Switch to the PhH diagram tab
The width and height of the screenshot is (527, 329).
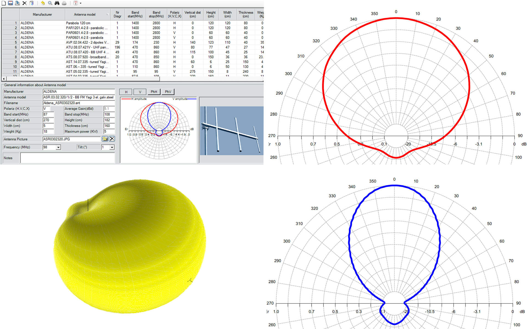pos(154,92)
